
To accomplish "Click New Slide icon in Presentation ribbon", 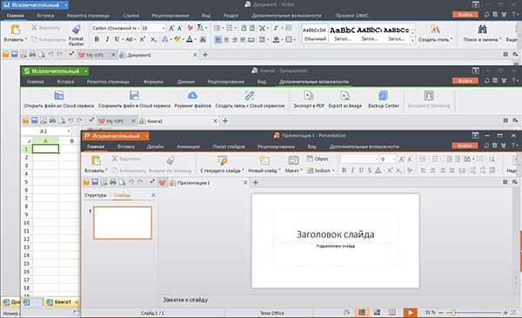I will 264,161.
